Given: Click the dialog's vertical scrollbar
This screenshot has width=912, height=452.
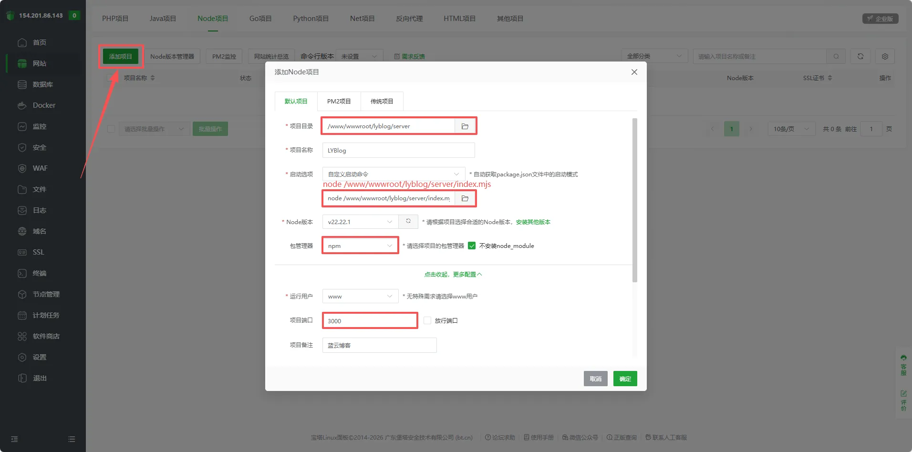Looking at the screenshot, I should point(634,200).
